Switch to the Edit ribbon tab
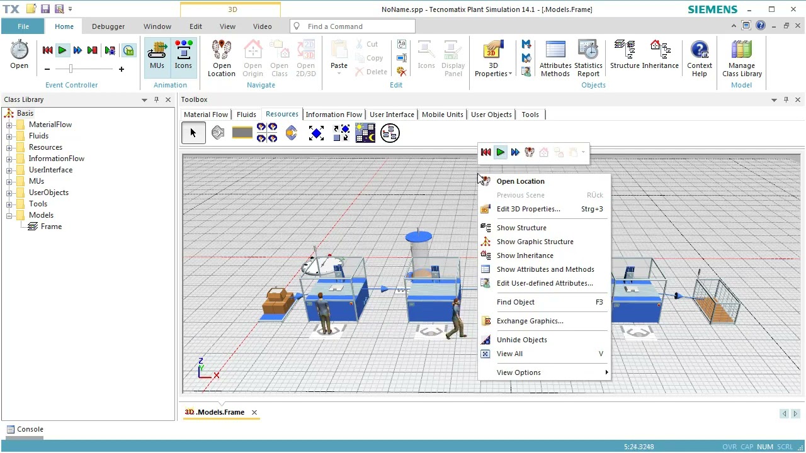806x453 pixels. coord(196,26)
